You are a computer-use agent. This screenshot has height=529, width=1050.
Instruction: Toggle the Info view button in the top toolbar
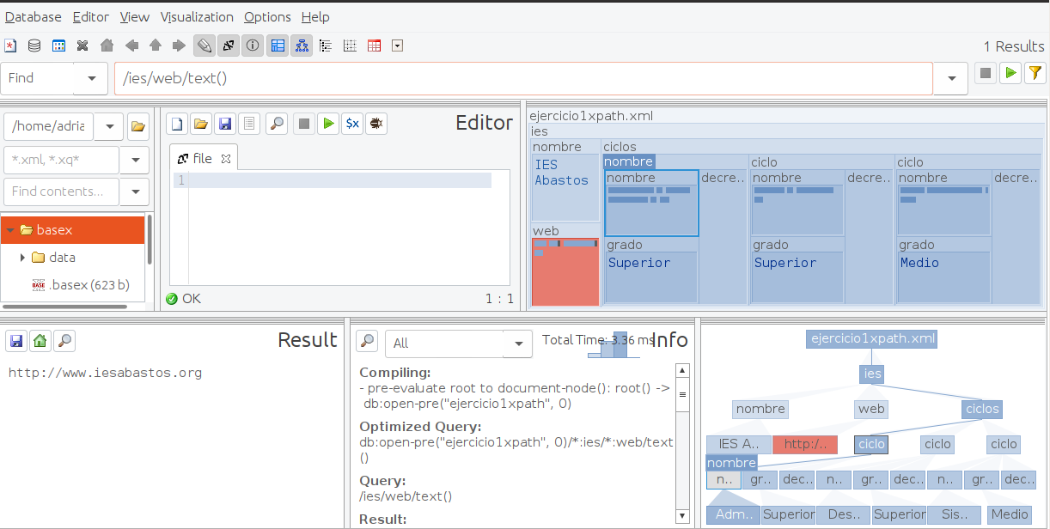pyautogui.click(x=253, y=46)
